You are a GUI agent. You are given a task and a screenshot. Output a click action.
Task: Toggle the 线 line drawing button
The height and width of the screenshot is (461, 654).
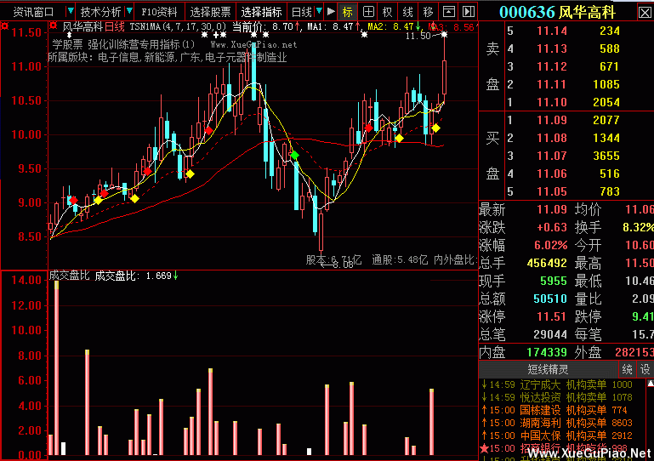tap(408, 12)
